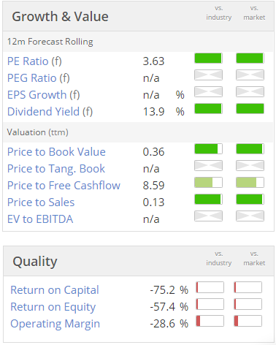Open the Price to Sales link
This screenshot has height=345, width=276.
(41, 202)
